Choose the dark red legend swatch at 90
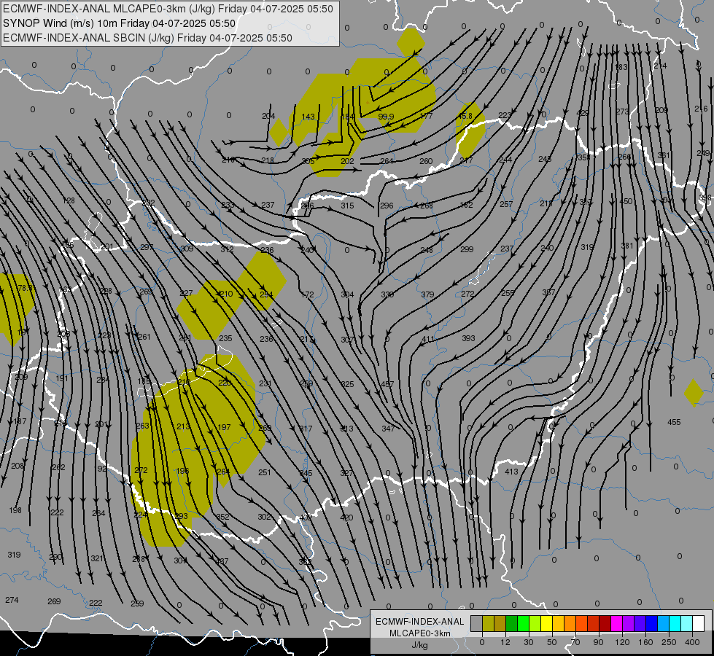Image resolution: width=714 pixels, height=656 pixels. 605,623
